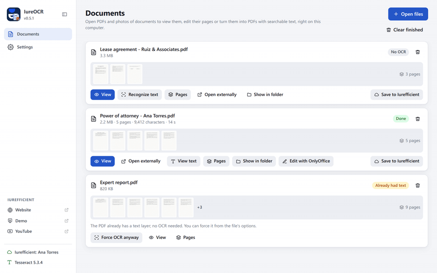Select sixth page thumbnail of Expert report
Viewport: 437px width, 273px height.
(x=186, y=208)
